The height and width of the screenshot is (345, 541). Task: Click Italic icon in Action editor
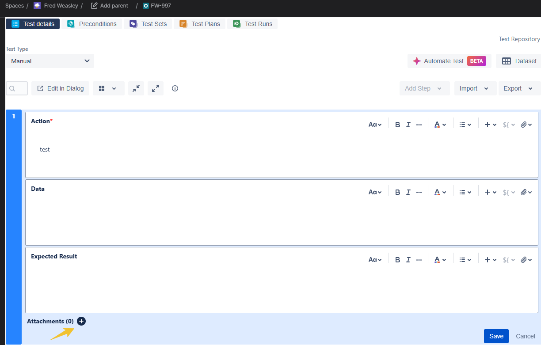pyautogui.click(x=408, y=125)
